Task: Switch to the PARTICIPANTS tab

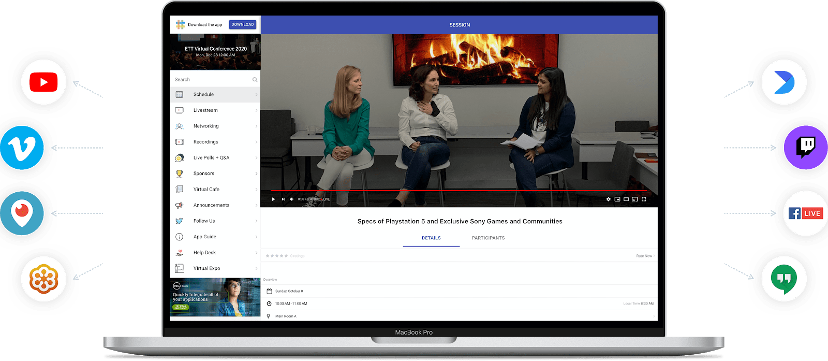Action: [x=488, y=238]
